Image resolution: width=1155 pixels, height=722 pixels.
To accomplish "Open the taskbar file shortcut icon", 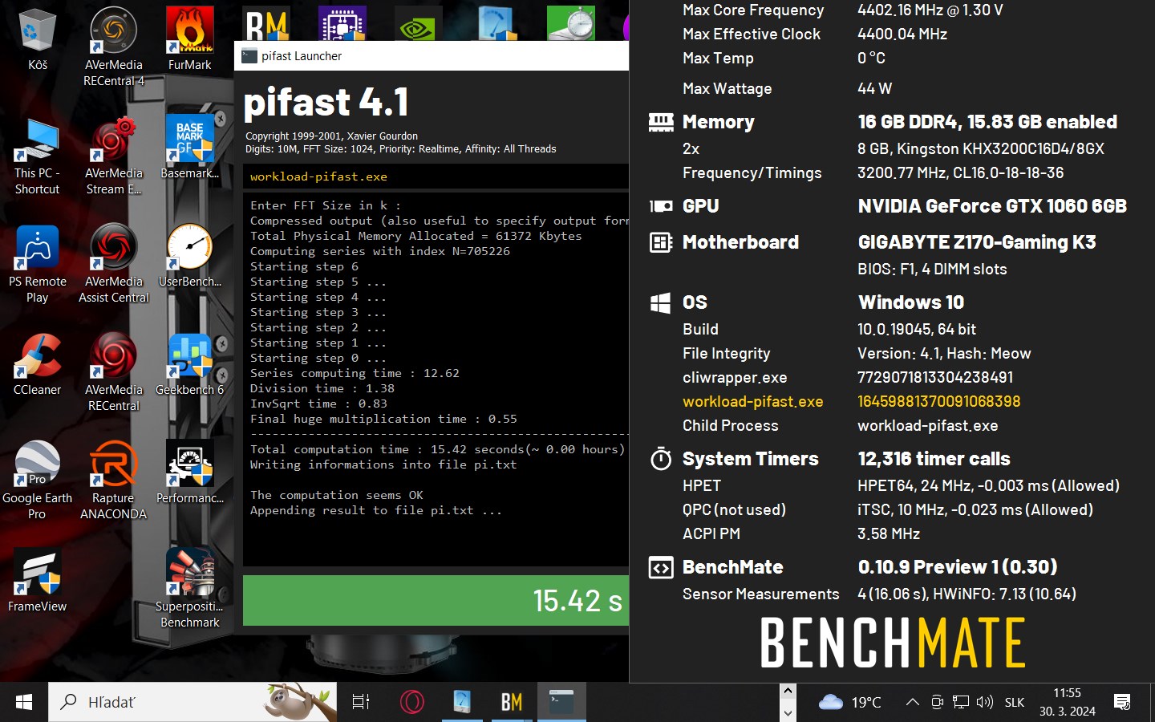I will (x=462, y=702).
